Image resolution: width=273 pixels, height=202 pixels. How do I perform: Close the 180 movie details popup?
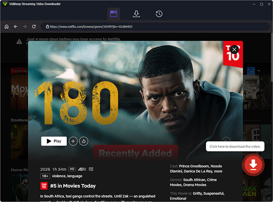coord(234,50)
